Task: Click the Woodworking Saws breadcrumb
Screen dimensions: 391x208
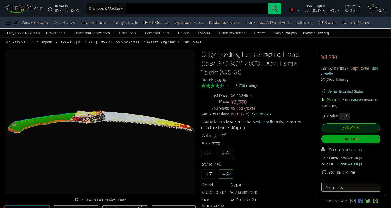Action: point(161,42)
